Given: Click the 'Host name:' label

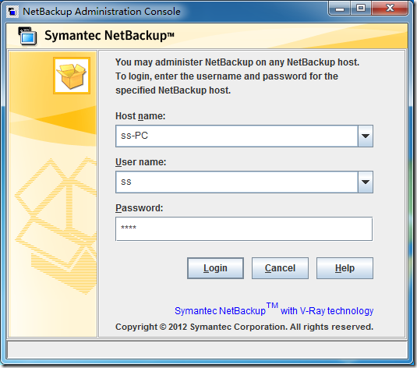Looking at the screenshot, I should click(x=140, y=116).
